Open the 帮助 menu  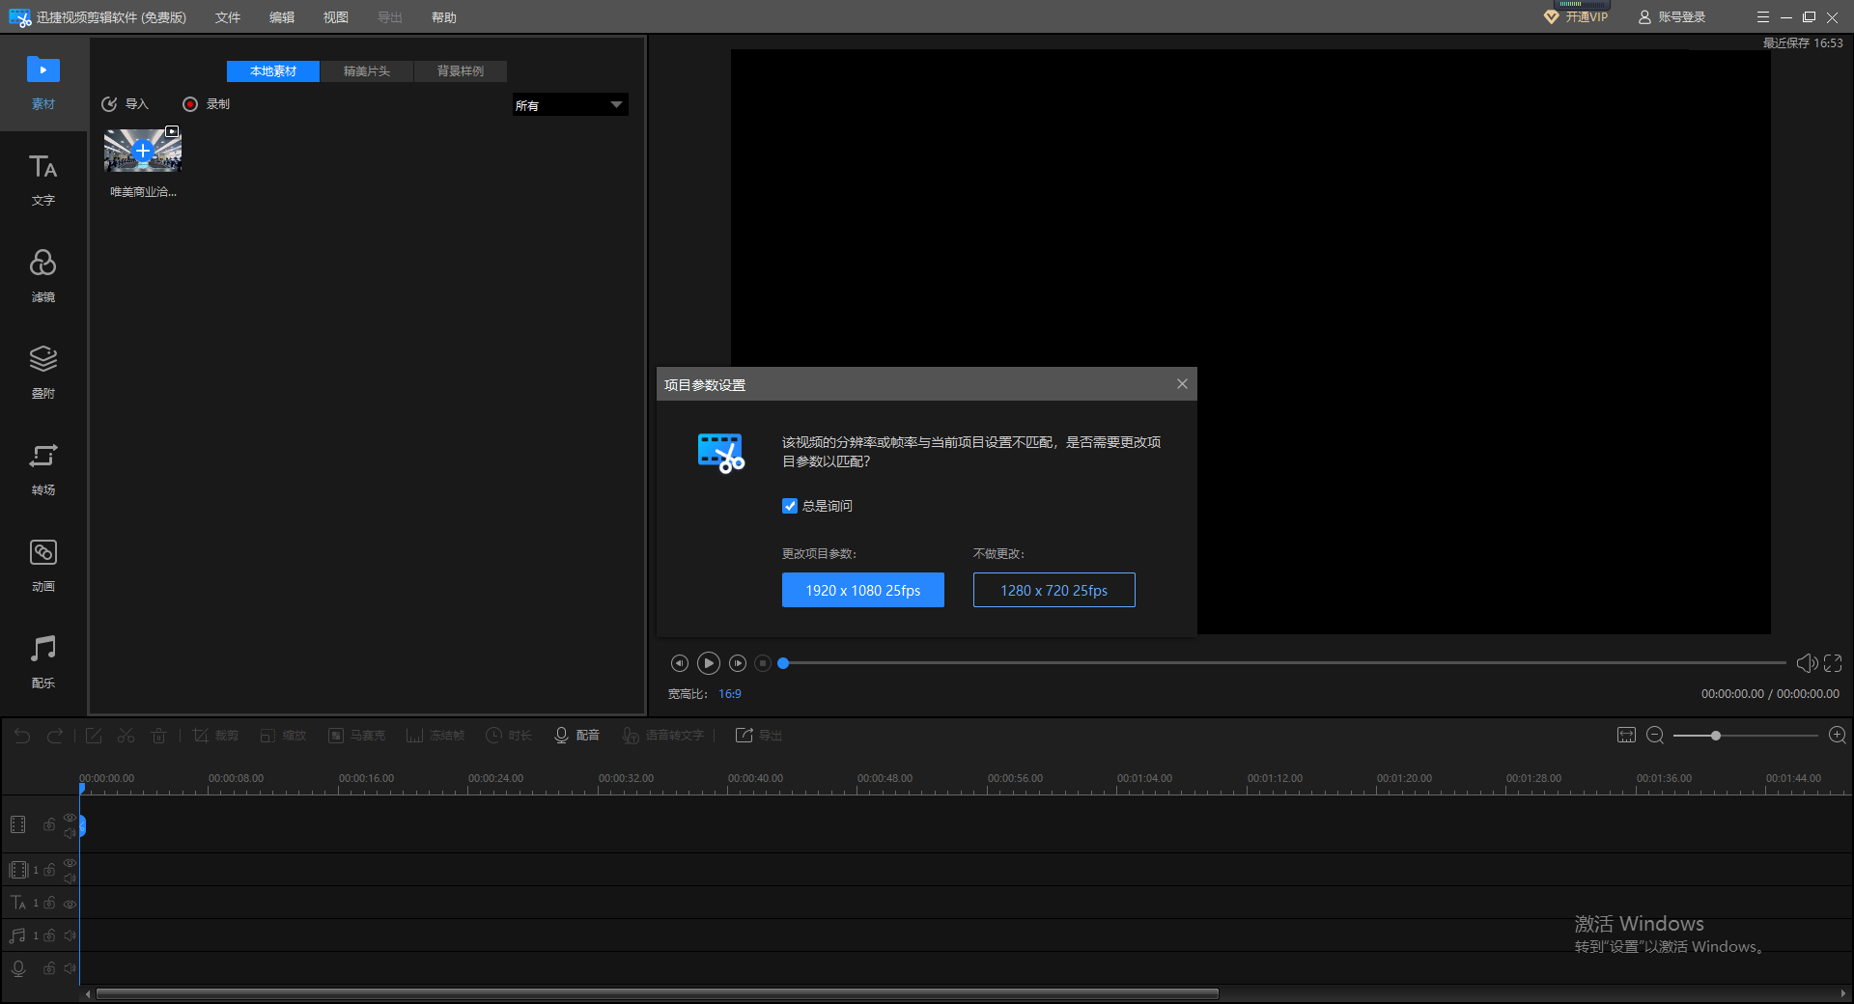coord(444,17)
